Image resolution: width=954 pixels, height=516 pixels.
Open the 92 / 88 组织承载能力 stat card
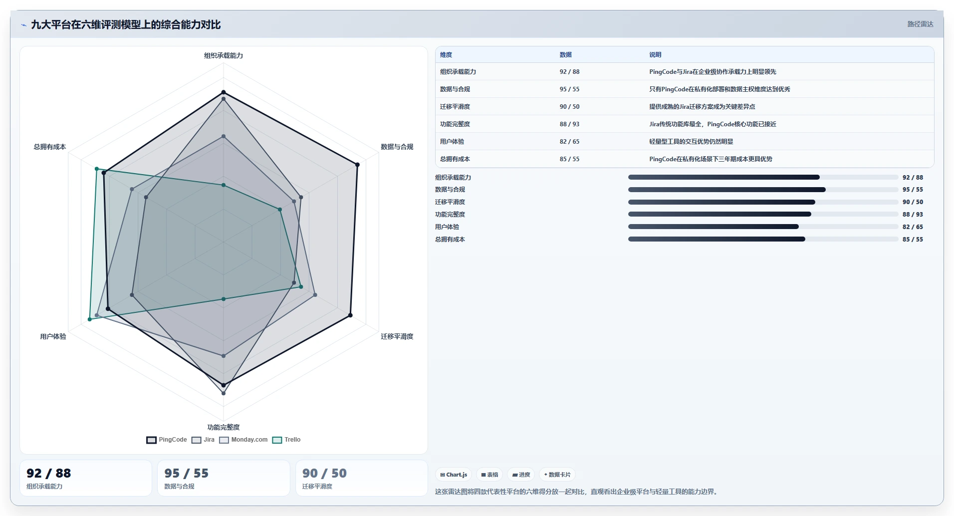click(86, 478)
